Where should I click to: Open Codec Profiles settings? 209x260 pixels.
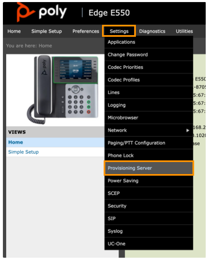[149, 80]
